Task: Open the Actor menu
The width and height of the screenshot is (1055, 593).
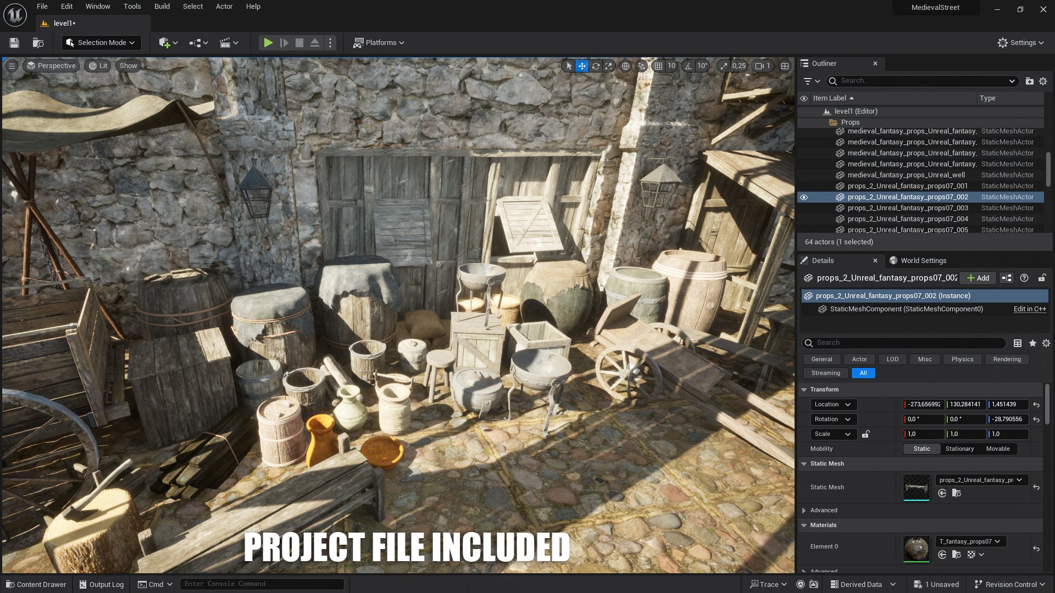Action: [224, 7]
